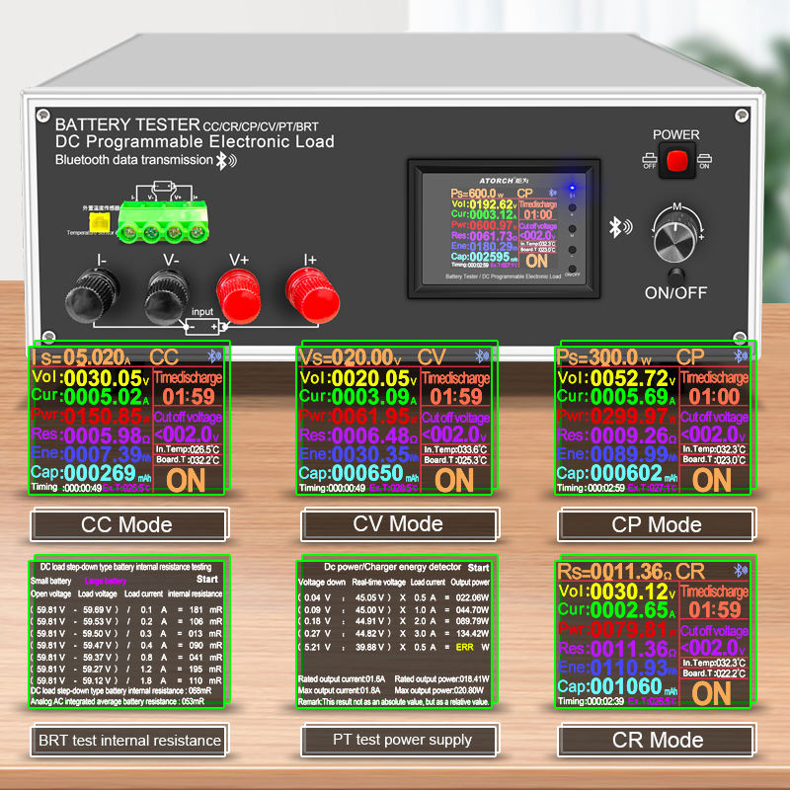This screenshot has width=790, height=790.
Task: Open the CR Mode label
Action: [x=657, y=740]
